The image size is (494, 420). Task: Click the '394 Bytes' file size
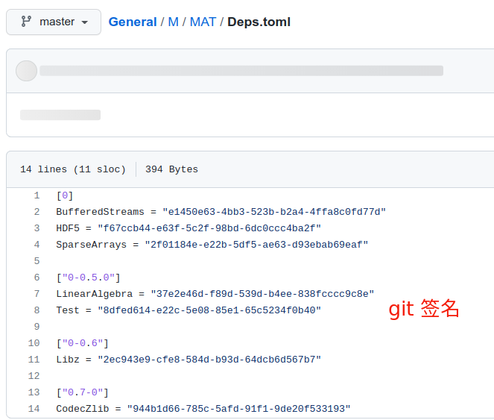point(171,169)
